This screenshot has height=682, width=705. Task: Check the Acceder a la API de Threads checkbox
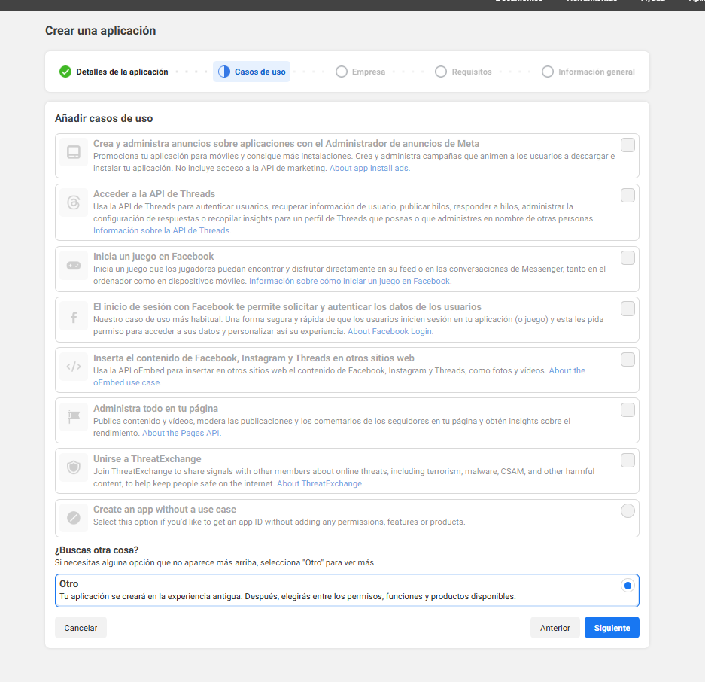point(628,196)
